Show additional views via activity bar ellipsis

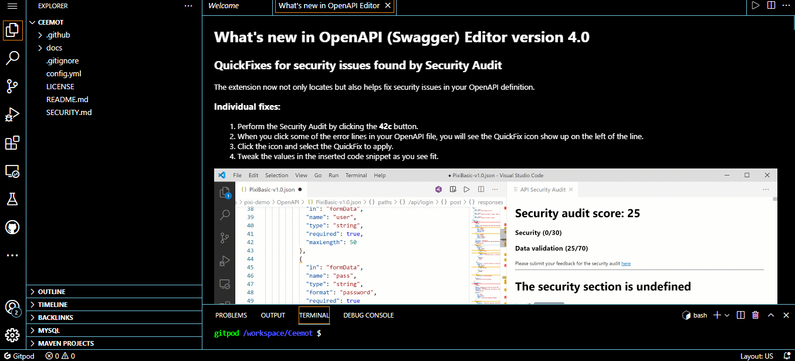click(x=12, y=255)
